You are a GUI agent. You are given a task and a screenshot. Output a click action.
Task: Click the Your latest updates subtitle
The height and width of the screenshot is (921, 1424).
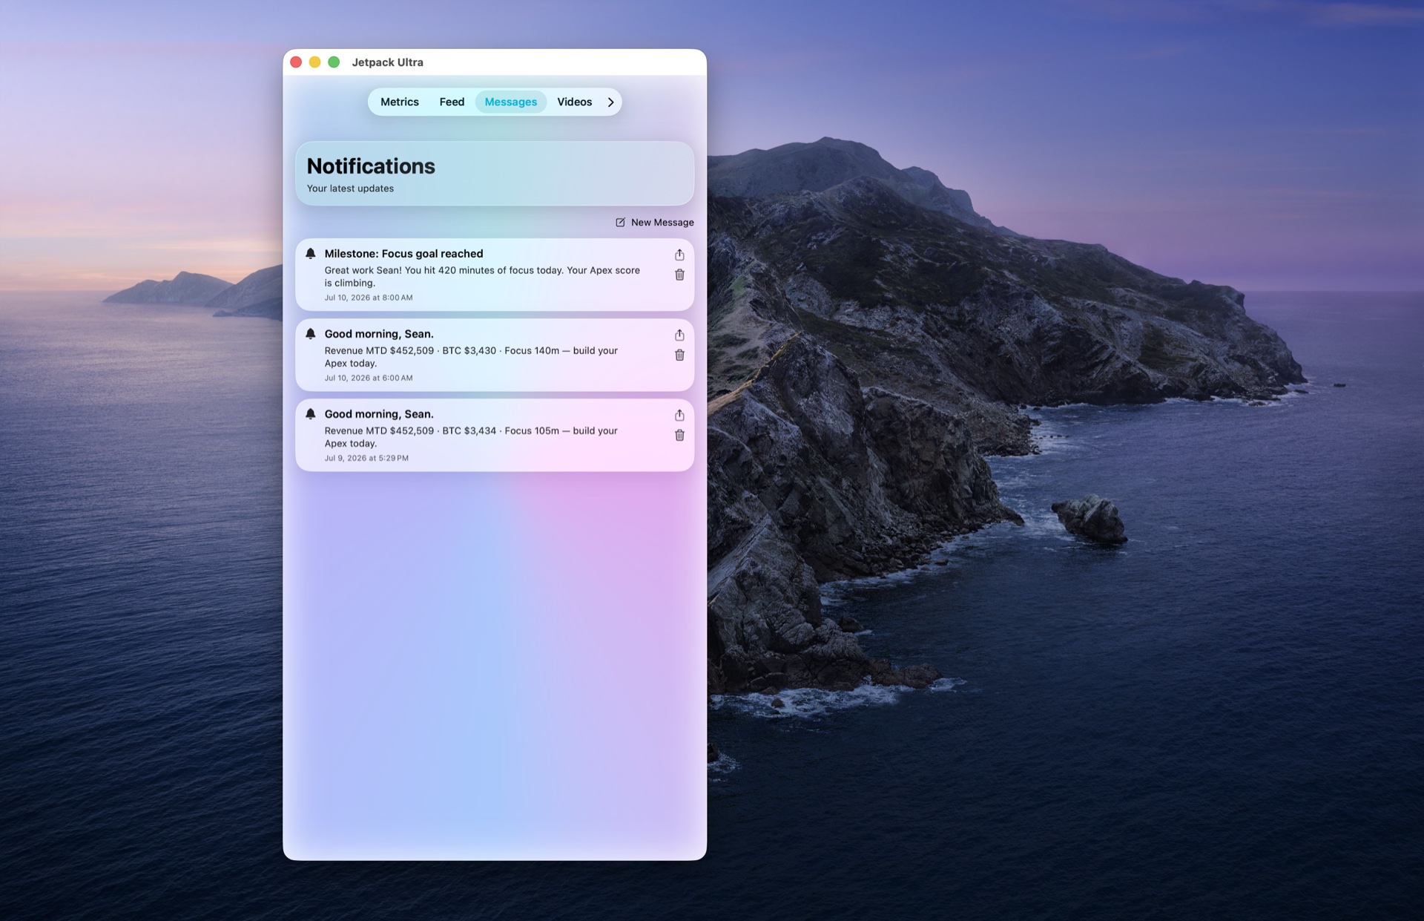point(350,189)
